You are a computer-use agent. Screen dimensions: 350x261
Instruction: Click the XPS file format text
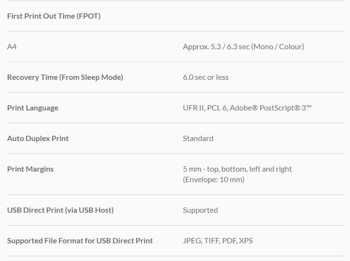tap(245, 241)
